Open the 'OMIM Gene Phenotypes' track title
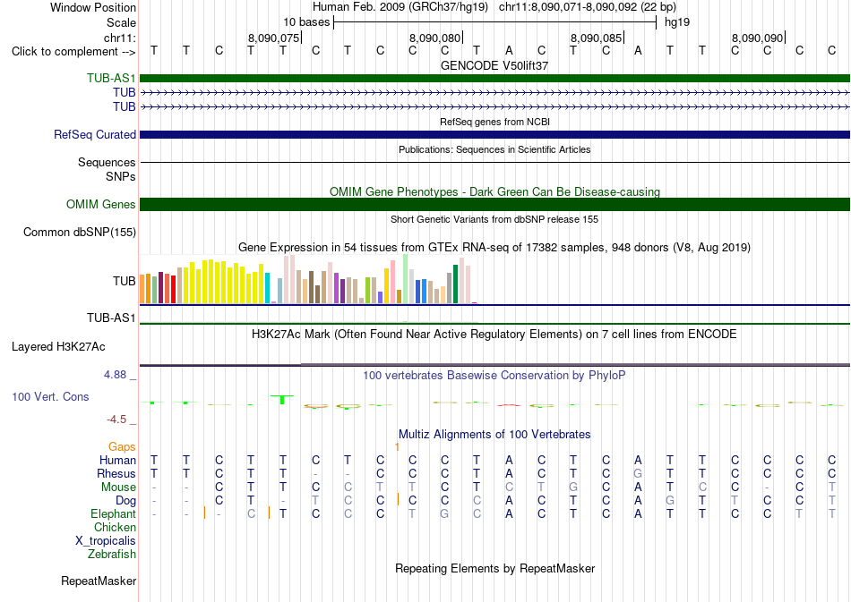 494,191
